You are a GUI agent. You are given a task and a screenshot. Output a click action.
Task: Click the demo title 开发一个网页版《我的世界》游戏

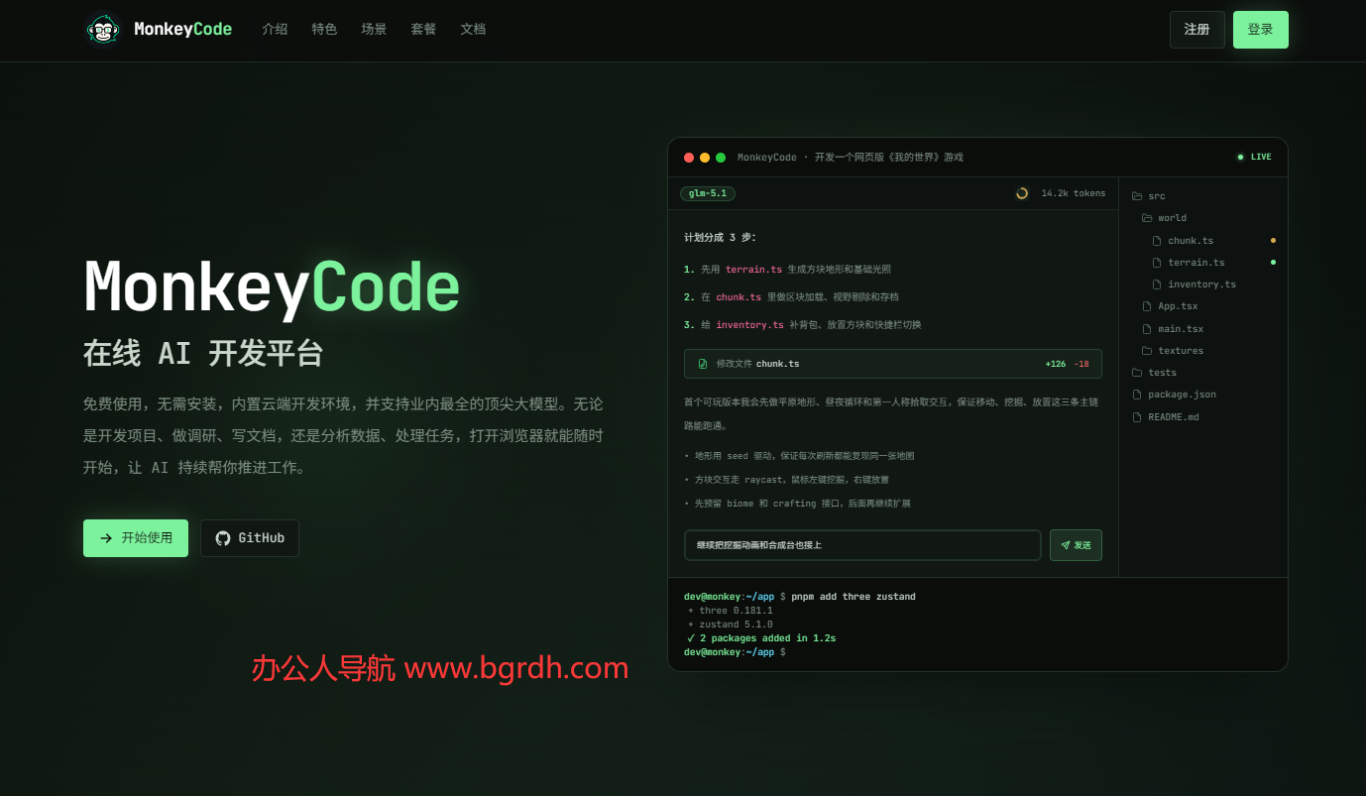pos(889,158)
